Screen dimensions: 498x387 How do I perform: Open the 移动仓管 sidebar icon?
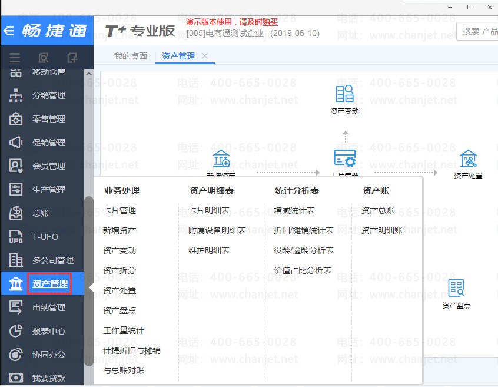[x=15, y=72]
